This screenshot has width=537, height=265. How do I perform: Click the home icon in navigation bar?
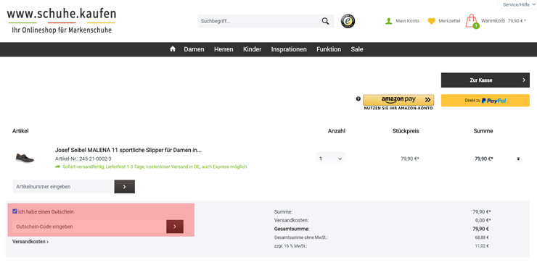(x=173, y=49)
